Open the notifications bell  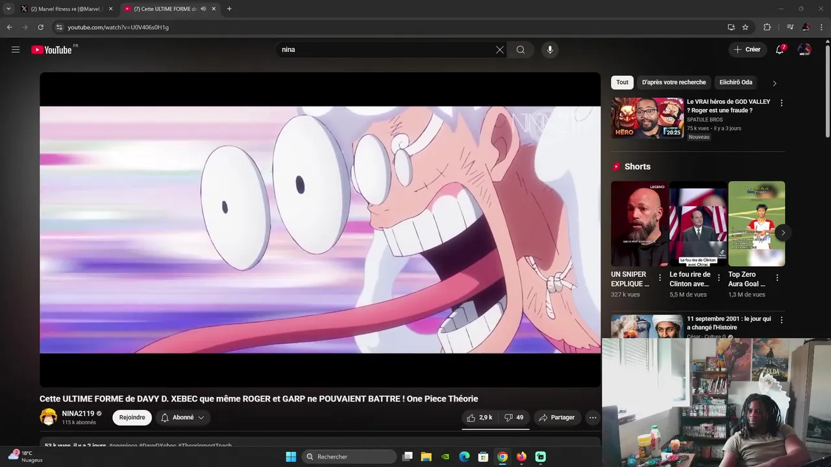780,49
